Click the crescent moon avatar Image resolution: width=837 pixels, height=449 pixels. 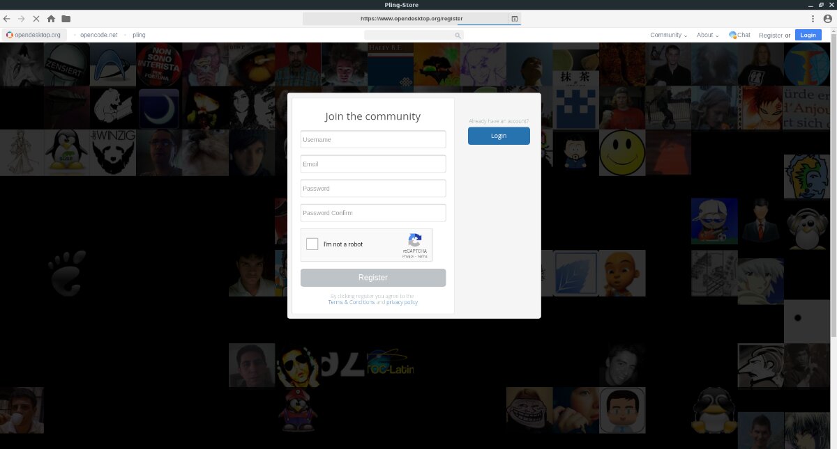pos(158,109)
